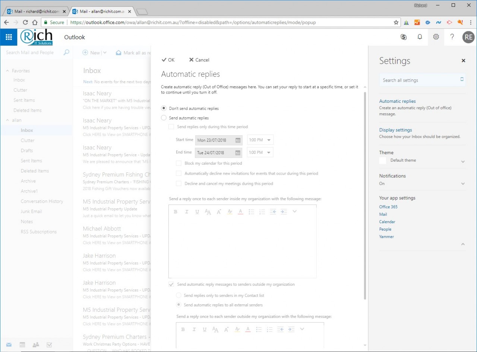Click numbered list in inside-organization editor

click(262, 212)
